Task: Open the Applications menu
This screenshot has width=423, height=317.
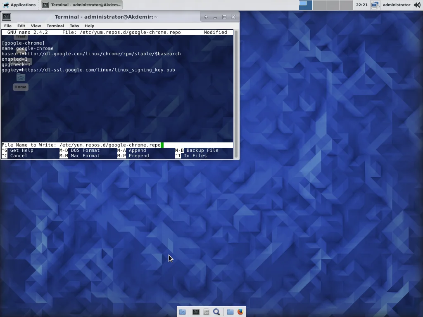Action: click(x=19, y=5)
